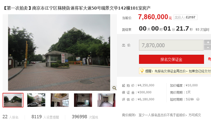Click the bidder label 出价人 E2197

tap(186, 17)
